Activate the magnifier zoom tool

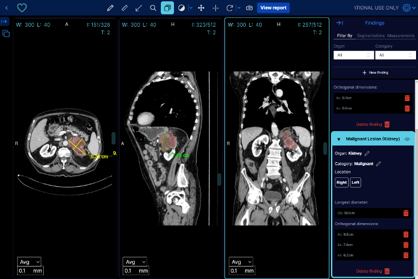click(152, 8)
